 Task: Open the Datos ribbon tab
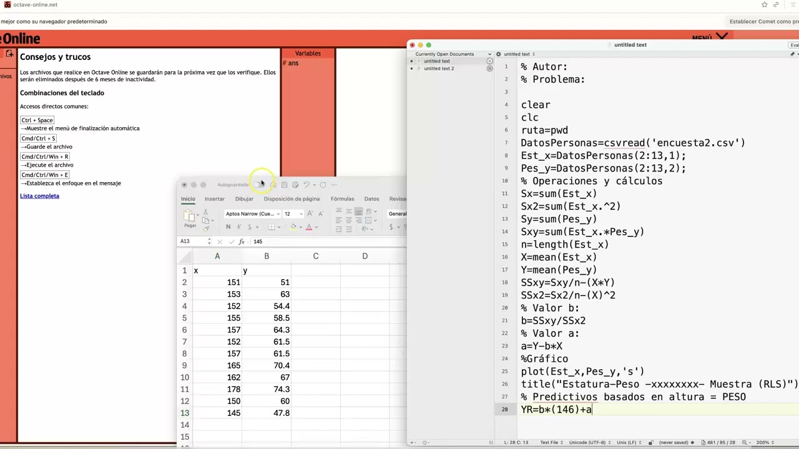(x=371, y=199)
